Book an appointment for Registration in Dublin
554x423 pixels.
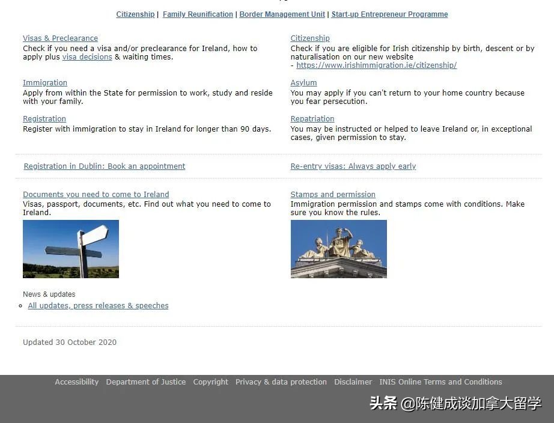coord(104,166)
